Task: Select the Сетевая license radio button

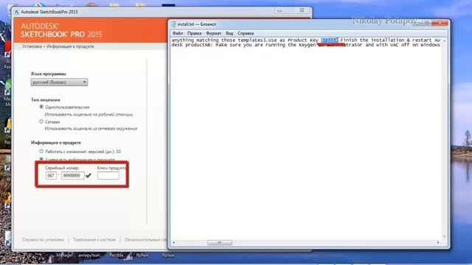Action: (x=41, y=121)
